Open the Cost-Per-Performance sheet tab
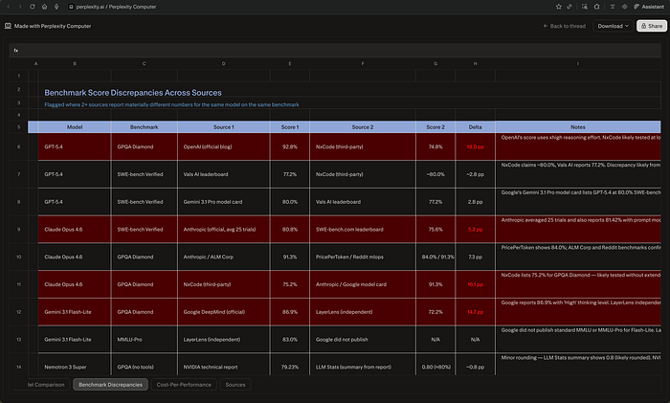 point(184,385)
